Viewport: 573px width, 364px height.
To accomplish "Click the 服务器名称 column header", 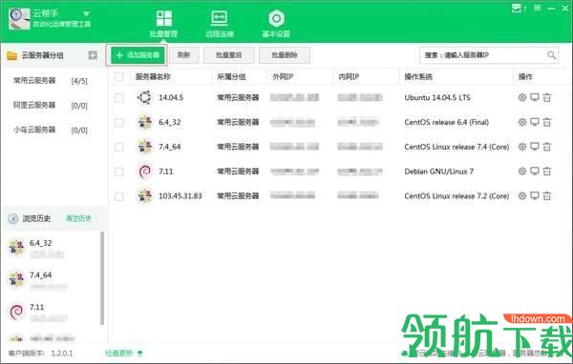I will (153, 76).
